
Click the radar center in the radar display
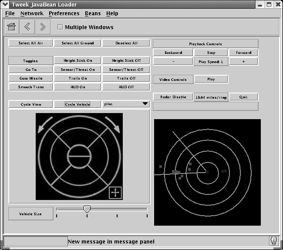tap(207, 172)
